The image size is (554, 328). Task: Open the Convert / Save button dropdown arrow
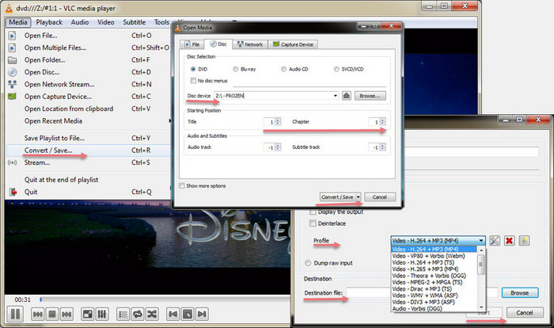[x=359, y=196]
